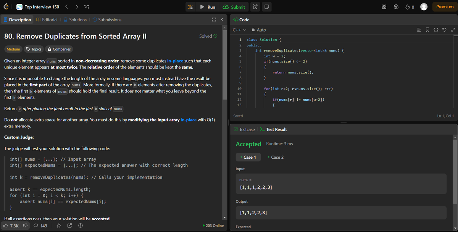Share the problem via the share icon
The width and height of the screenshot is (458, 232).
pos(70,226)
